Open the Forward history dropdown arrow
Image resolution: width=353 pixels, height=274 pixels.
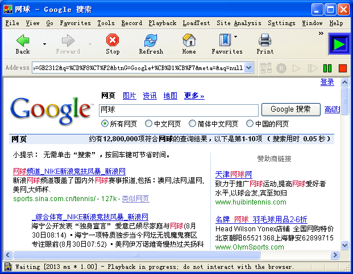click(90, 44)
